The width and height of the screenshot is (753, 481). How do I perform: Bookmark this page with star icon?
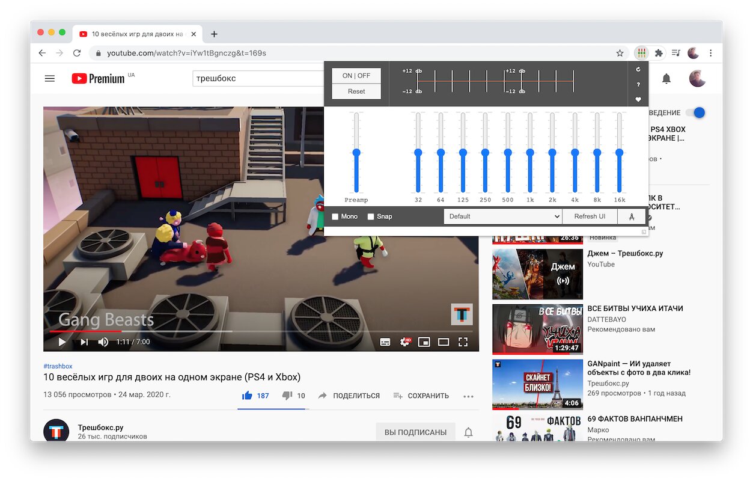click(620, 53)
